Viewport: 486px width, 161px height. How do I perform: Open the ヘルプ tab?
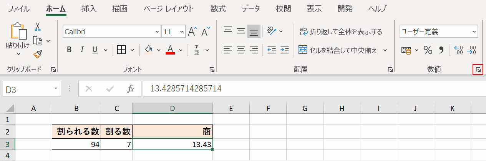(377, 8)
